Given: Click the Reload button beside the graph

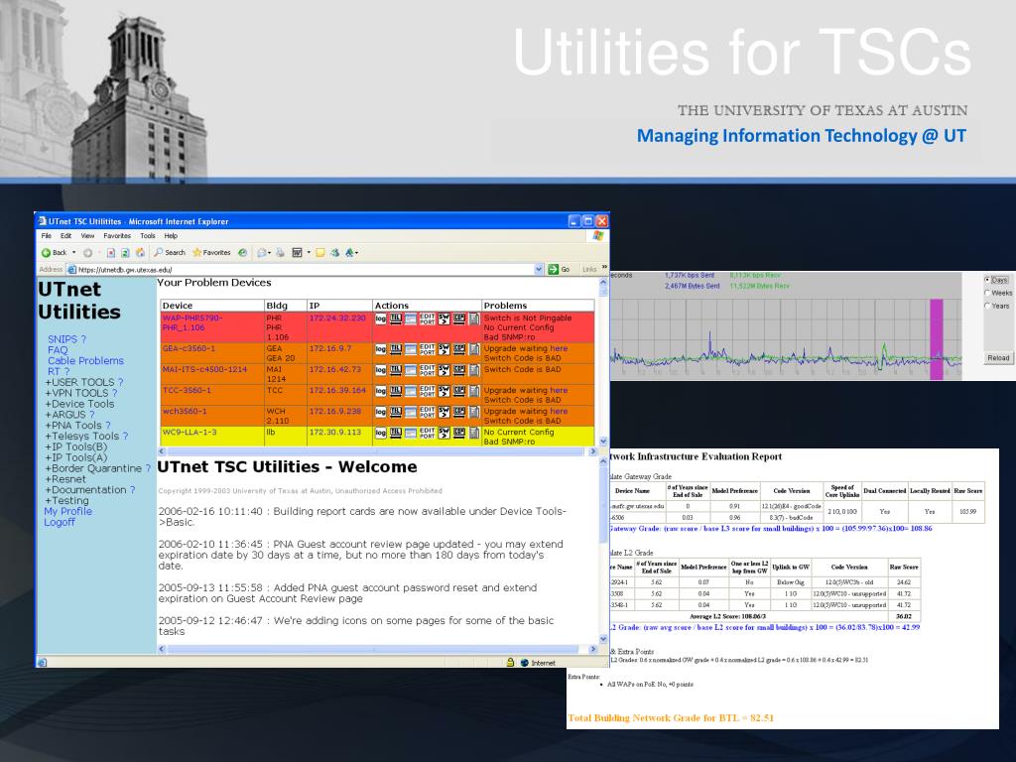Looking at the screenshot, I should point(998,357).
